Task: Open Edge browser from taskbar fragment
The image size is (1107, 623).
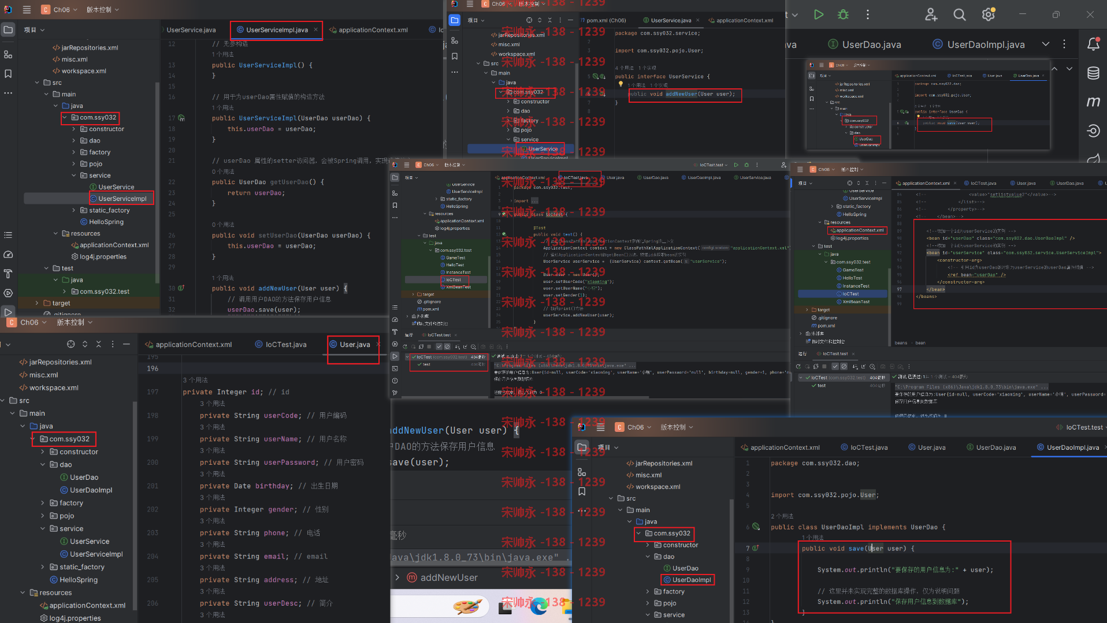Action: click(x=539, y=606)
